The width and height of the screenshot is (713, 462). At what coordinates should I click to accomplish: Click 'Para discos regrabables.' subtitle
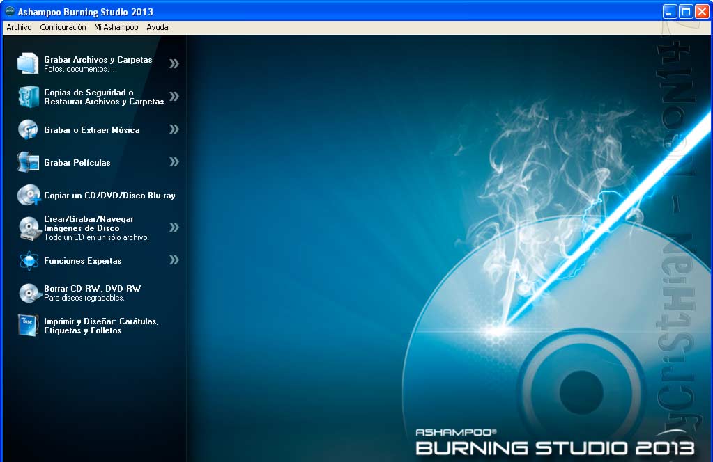84,298
